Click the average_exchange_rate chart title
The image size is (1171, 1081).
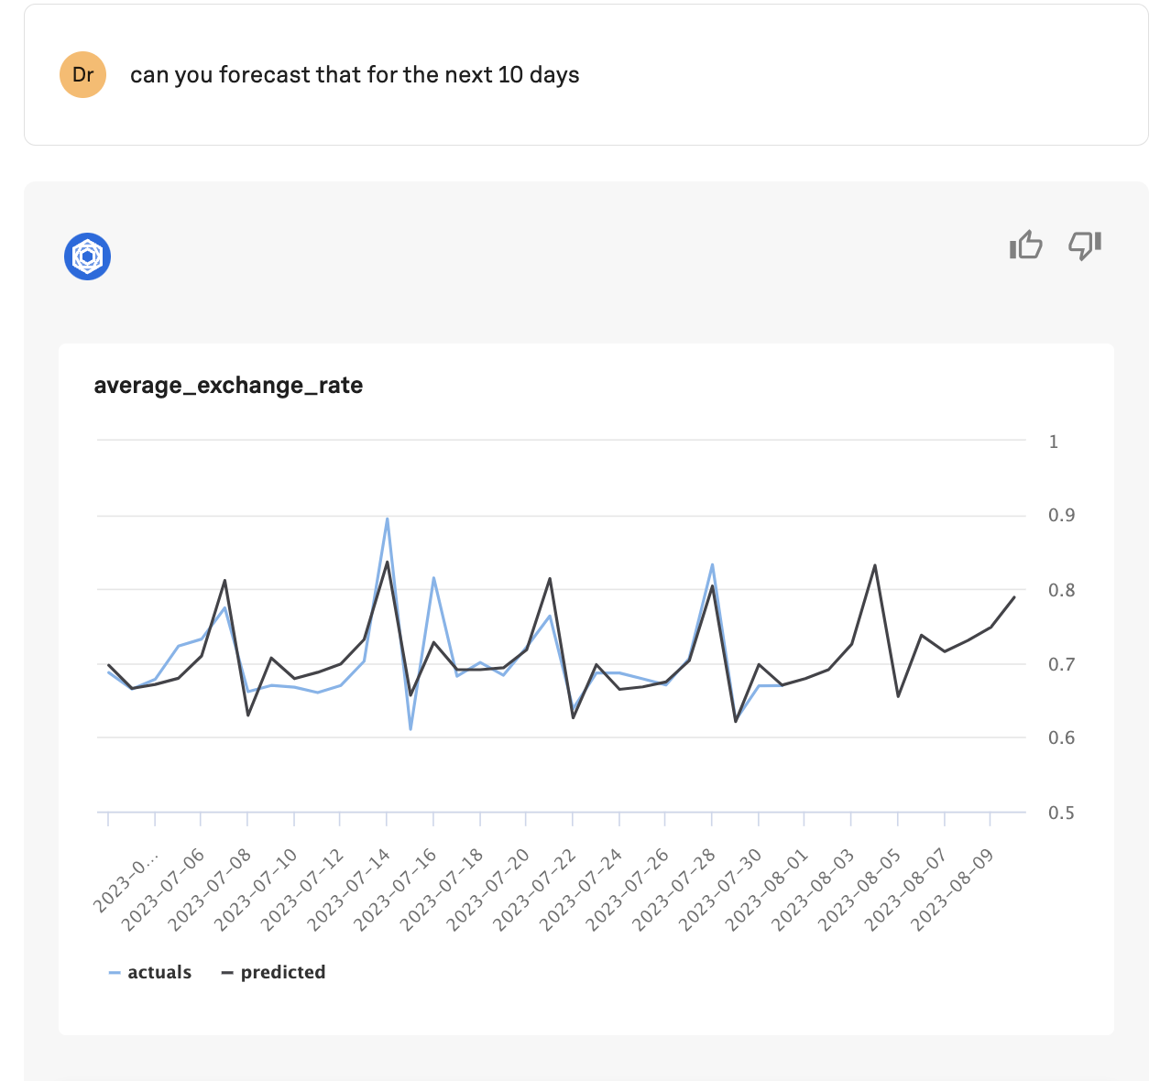pyautogui.click(x=228, y=386)
